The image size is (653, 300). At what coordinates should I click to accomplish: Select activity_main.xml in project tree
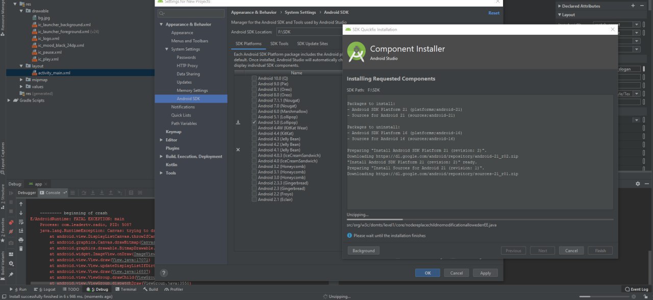click(54, 73)
